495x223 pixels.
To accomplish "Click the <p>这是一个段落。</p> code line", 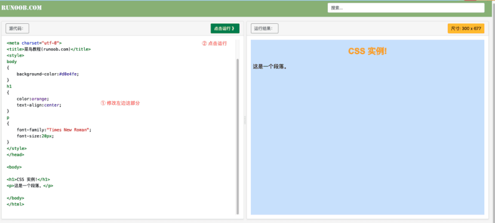I will [30, 186].
